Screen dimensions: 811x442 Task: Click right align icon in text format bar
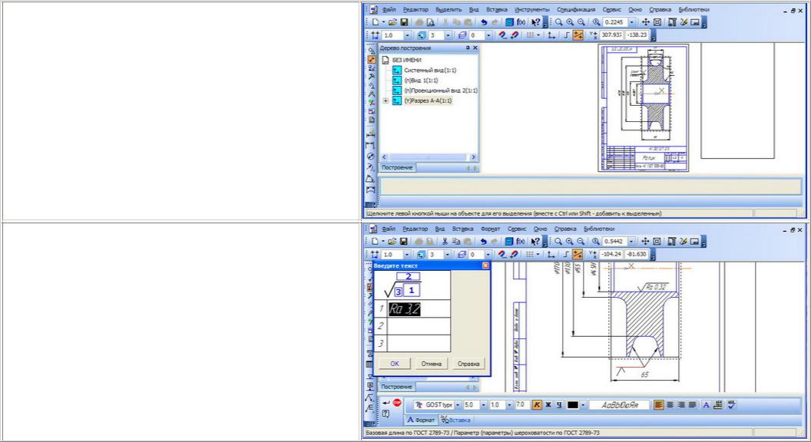[x=681, y=404]
